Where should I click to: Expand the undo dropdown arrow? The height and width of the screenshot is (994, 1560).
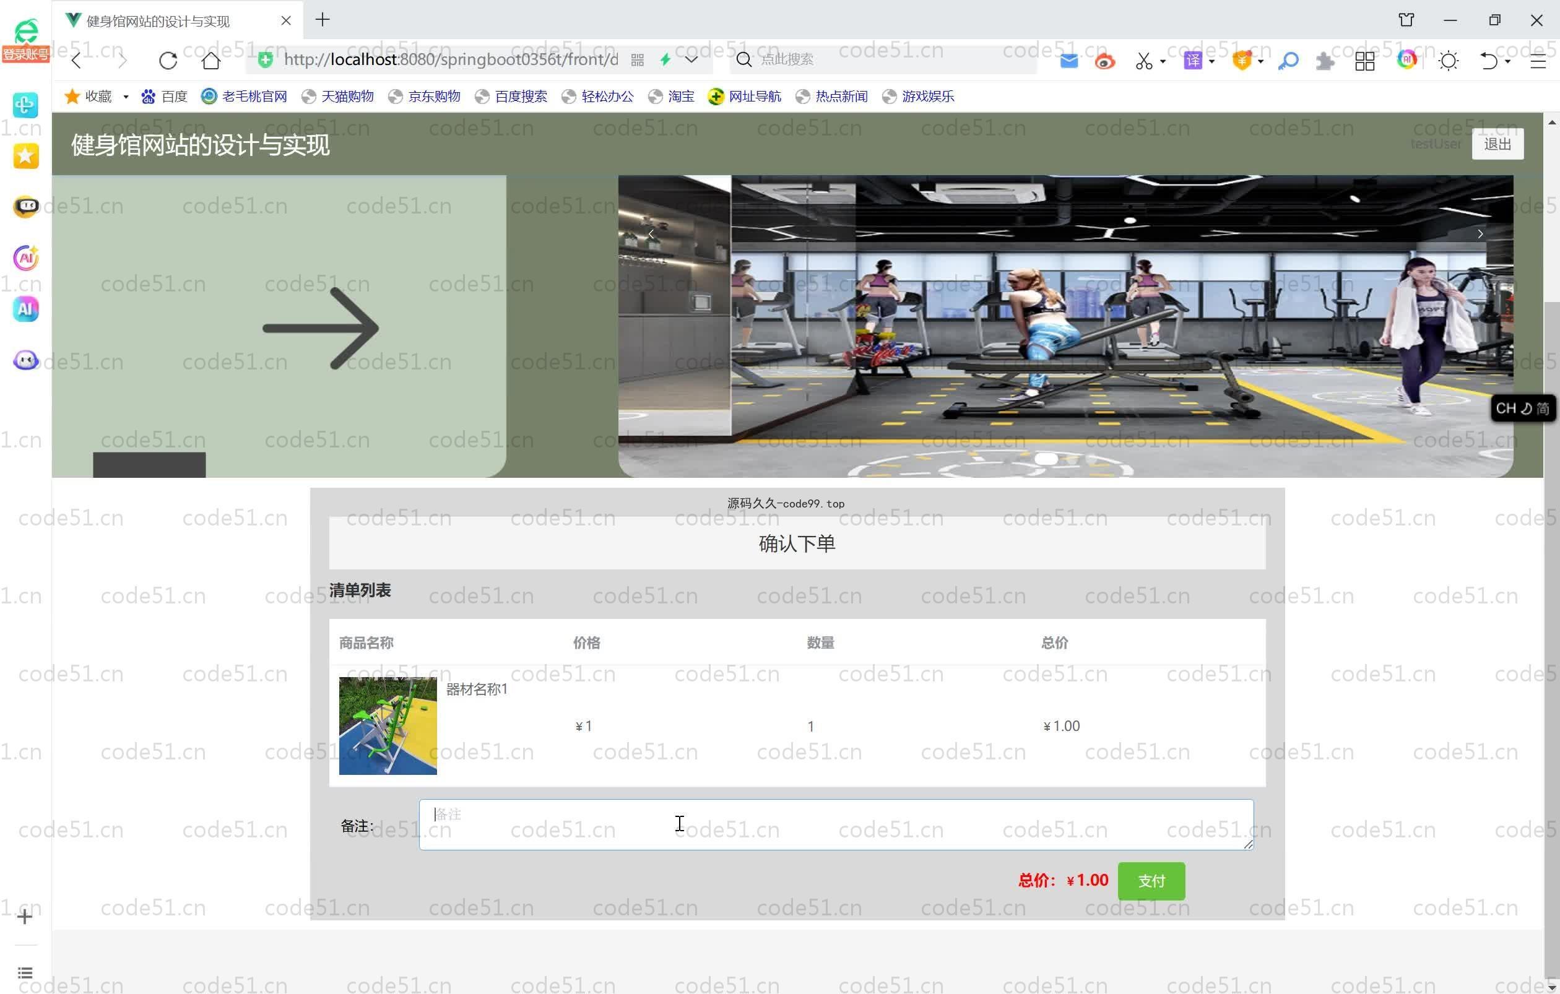1507,61
